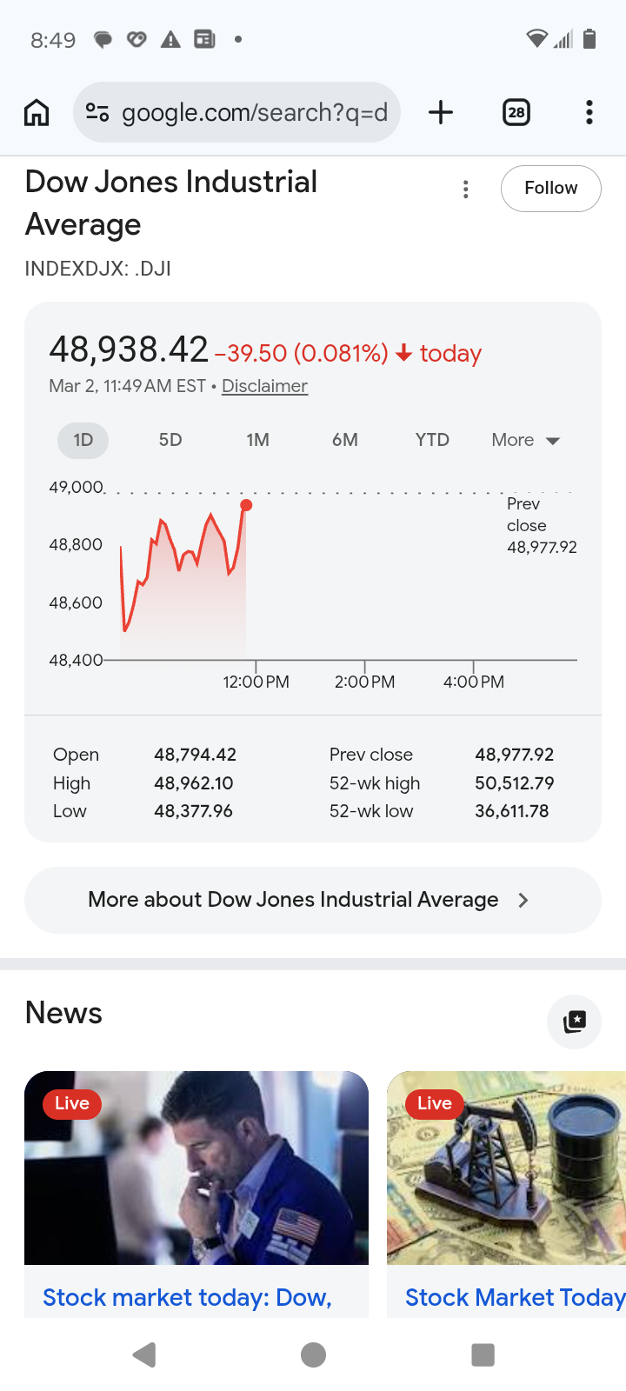Tap the saved news collection icon
626x1391 pixels.
[574, 1022]
